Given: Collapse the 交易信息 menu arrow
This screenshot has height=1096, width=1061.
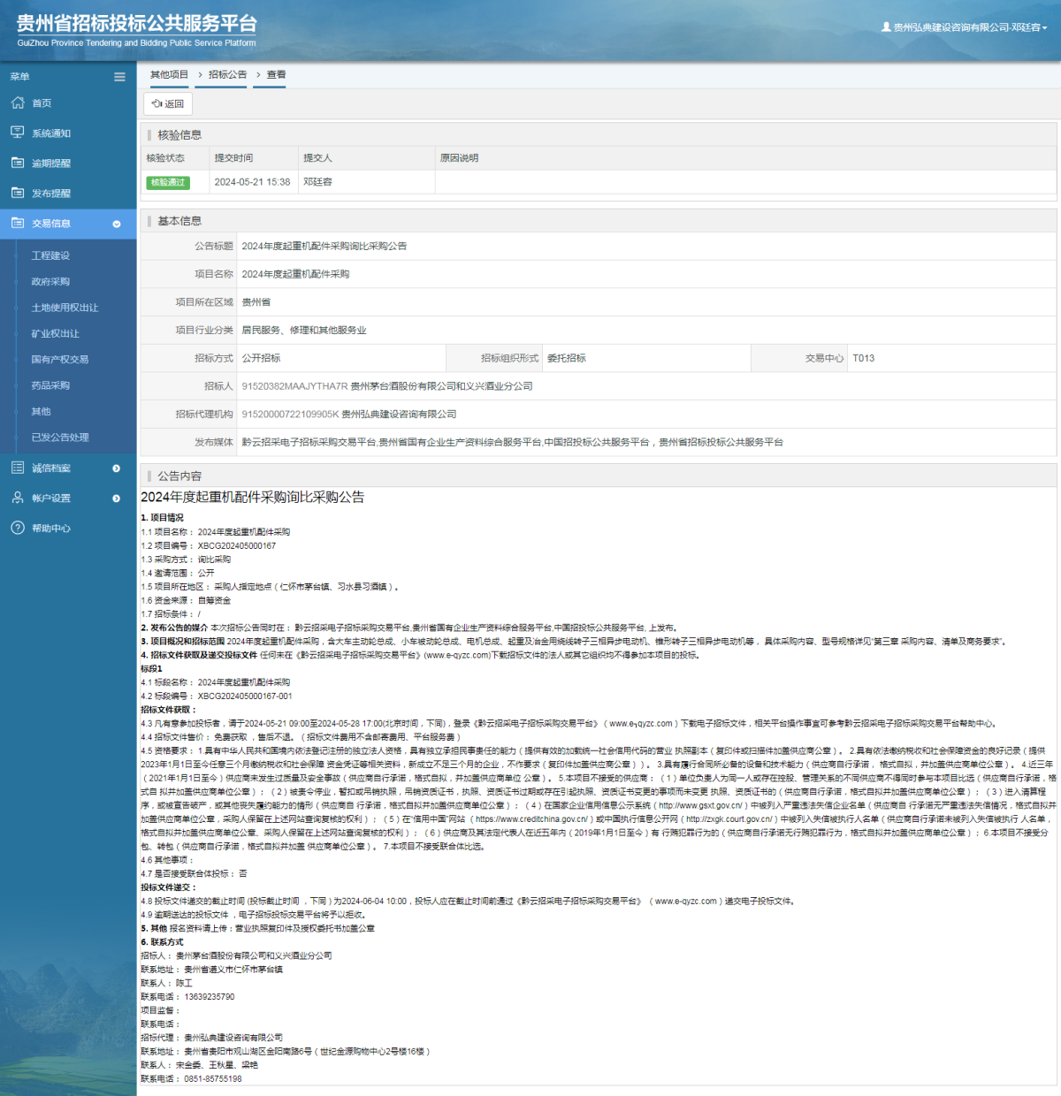Looking at the screenshot, I should (117, 224).
